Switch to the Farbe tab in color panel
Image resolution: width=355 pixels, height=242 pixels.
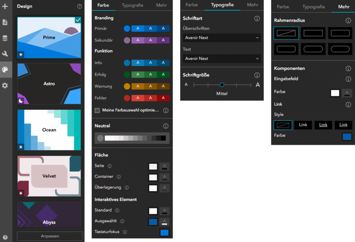(103, 5)
